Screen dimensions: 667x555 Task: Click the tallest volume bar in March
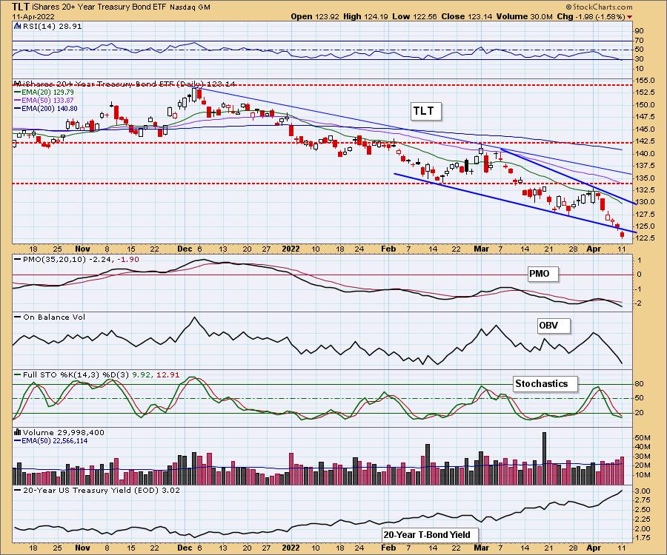click(544, 459)
